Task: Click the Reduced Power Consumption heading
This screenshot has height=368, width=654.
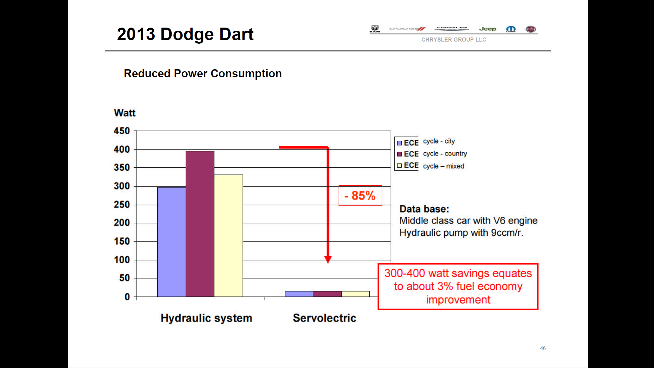Action: (x=203, y=74)
